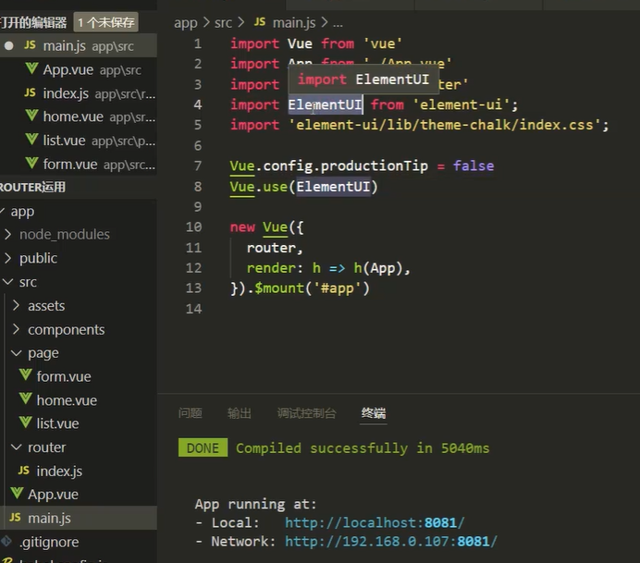This screenshot has height=563, width=640.
Task: Open form.vue in the open editors list
Action: 79,164
